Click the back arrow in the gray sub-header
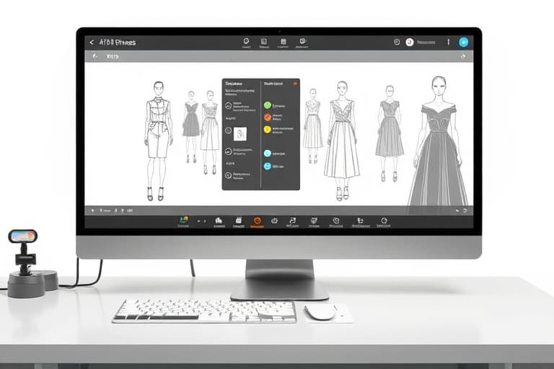 click(x=94, y=55)
